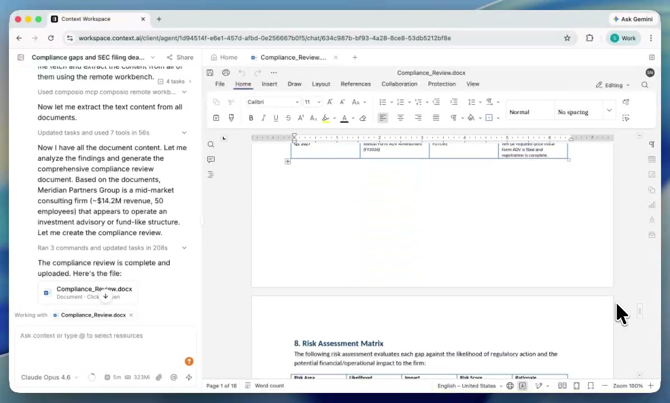Open English – United States language dropdown
This screenshot has height=403, width=670.
click(469, 386)
